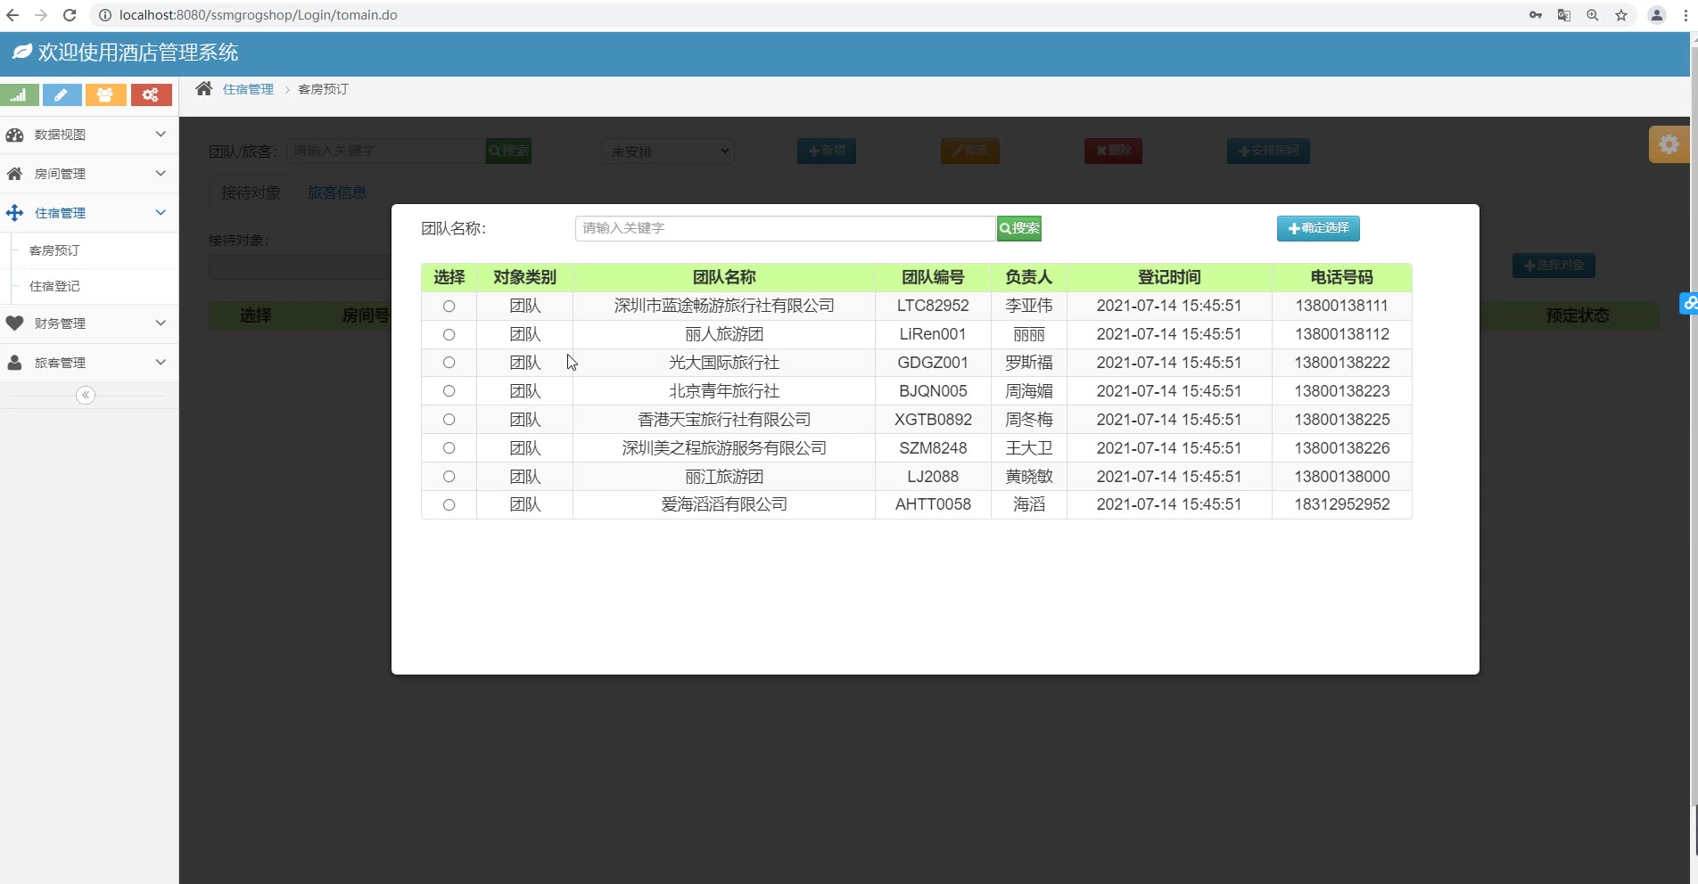Click the 修改 button behind dialog
The image size is (1698, 884).
point(970,151)
